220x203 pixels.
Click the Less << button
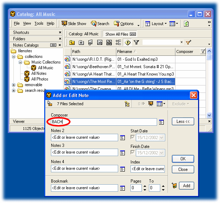click(183, 121)
